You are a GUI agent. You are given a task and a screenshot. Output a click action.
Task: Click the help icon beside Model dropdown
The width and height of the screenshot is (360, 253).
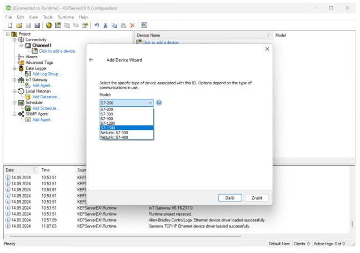[x=159, y=103]
